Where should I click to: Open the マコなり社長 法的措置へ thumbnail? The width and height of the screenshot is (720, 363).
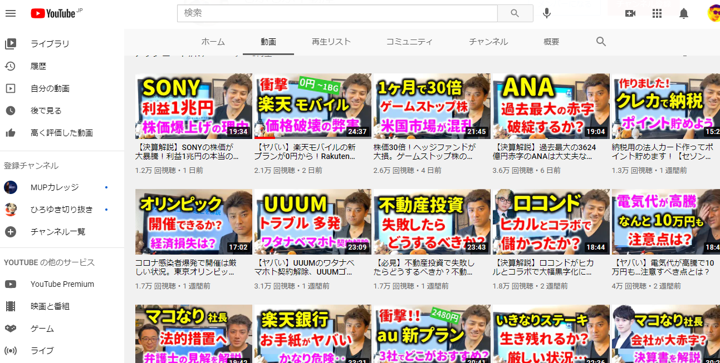pos(194,334)
